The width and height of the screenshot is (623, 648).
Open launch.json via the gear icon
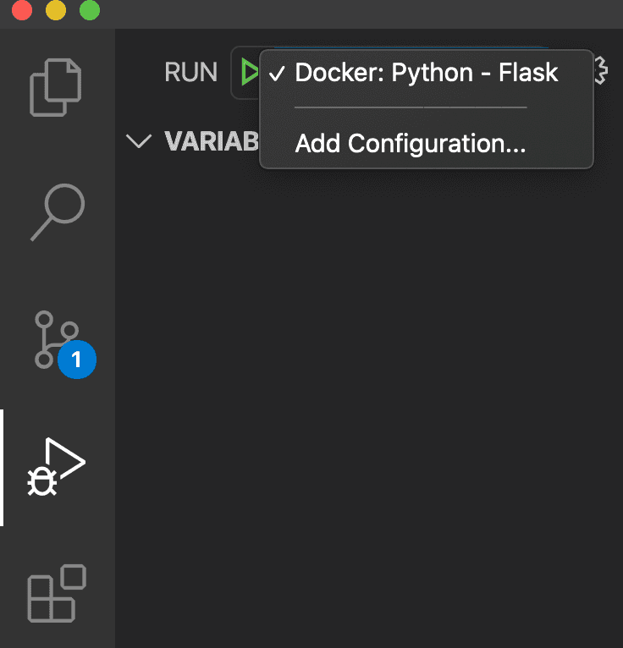(x=601, y=71)
